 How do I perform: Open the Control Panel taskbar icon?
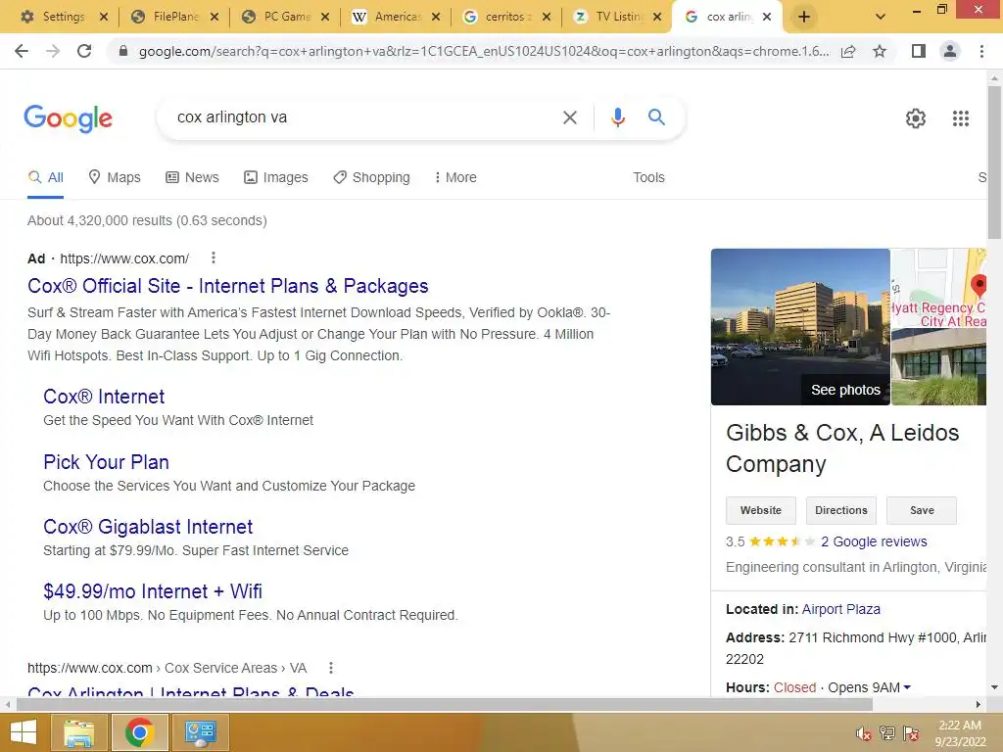tap(201, 732)
